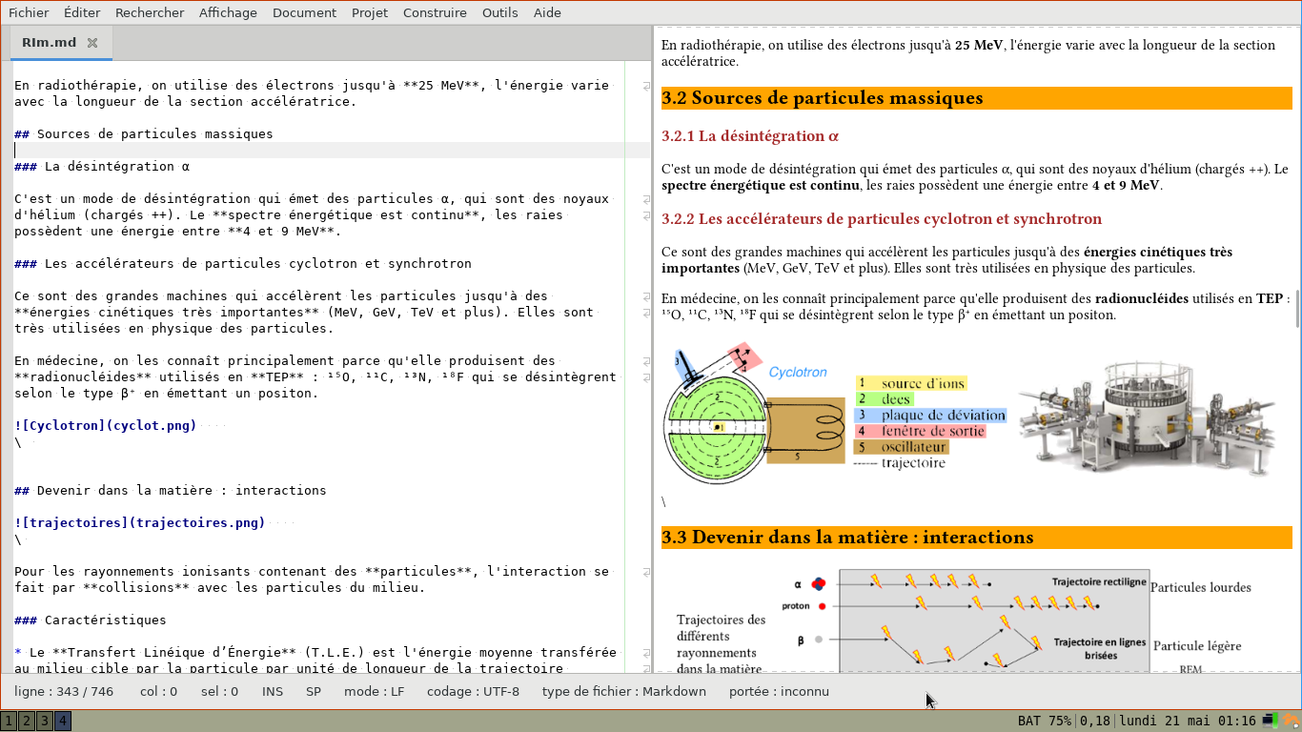Toggle the SP spaces/tabs indicator
The width and height of the screenshot is (1302, 732).
pos(313,691)
